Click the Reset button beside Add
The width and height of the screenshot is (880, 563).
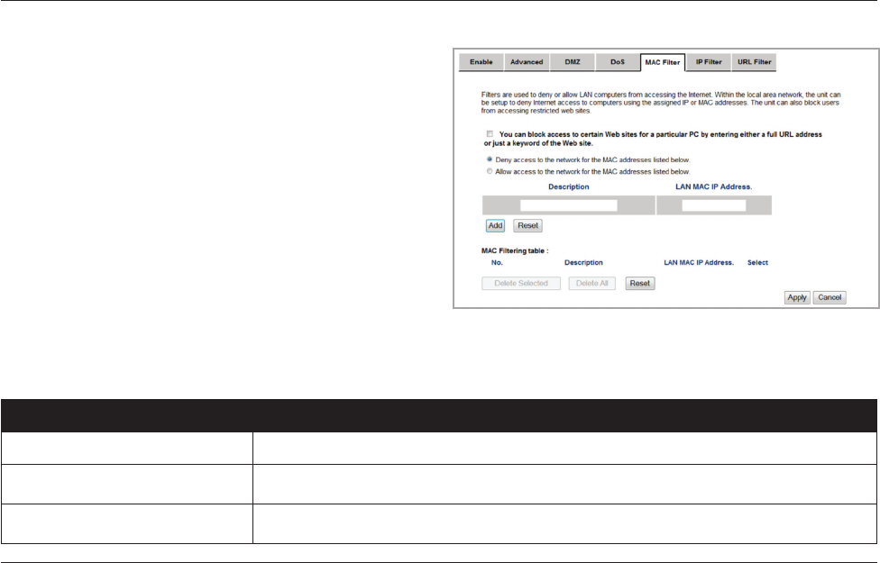(x=527, y=225)
